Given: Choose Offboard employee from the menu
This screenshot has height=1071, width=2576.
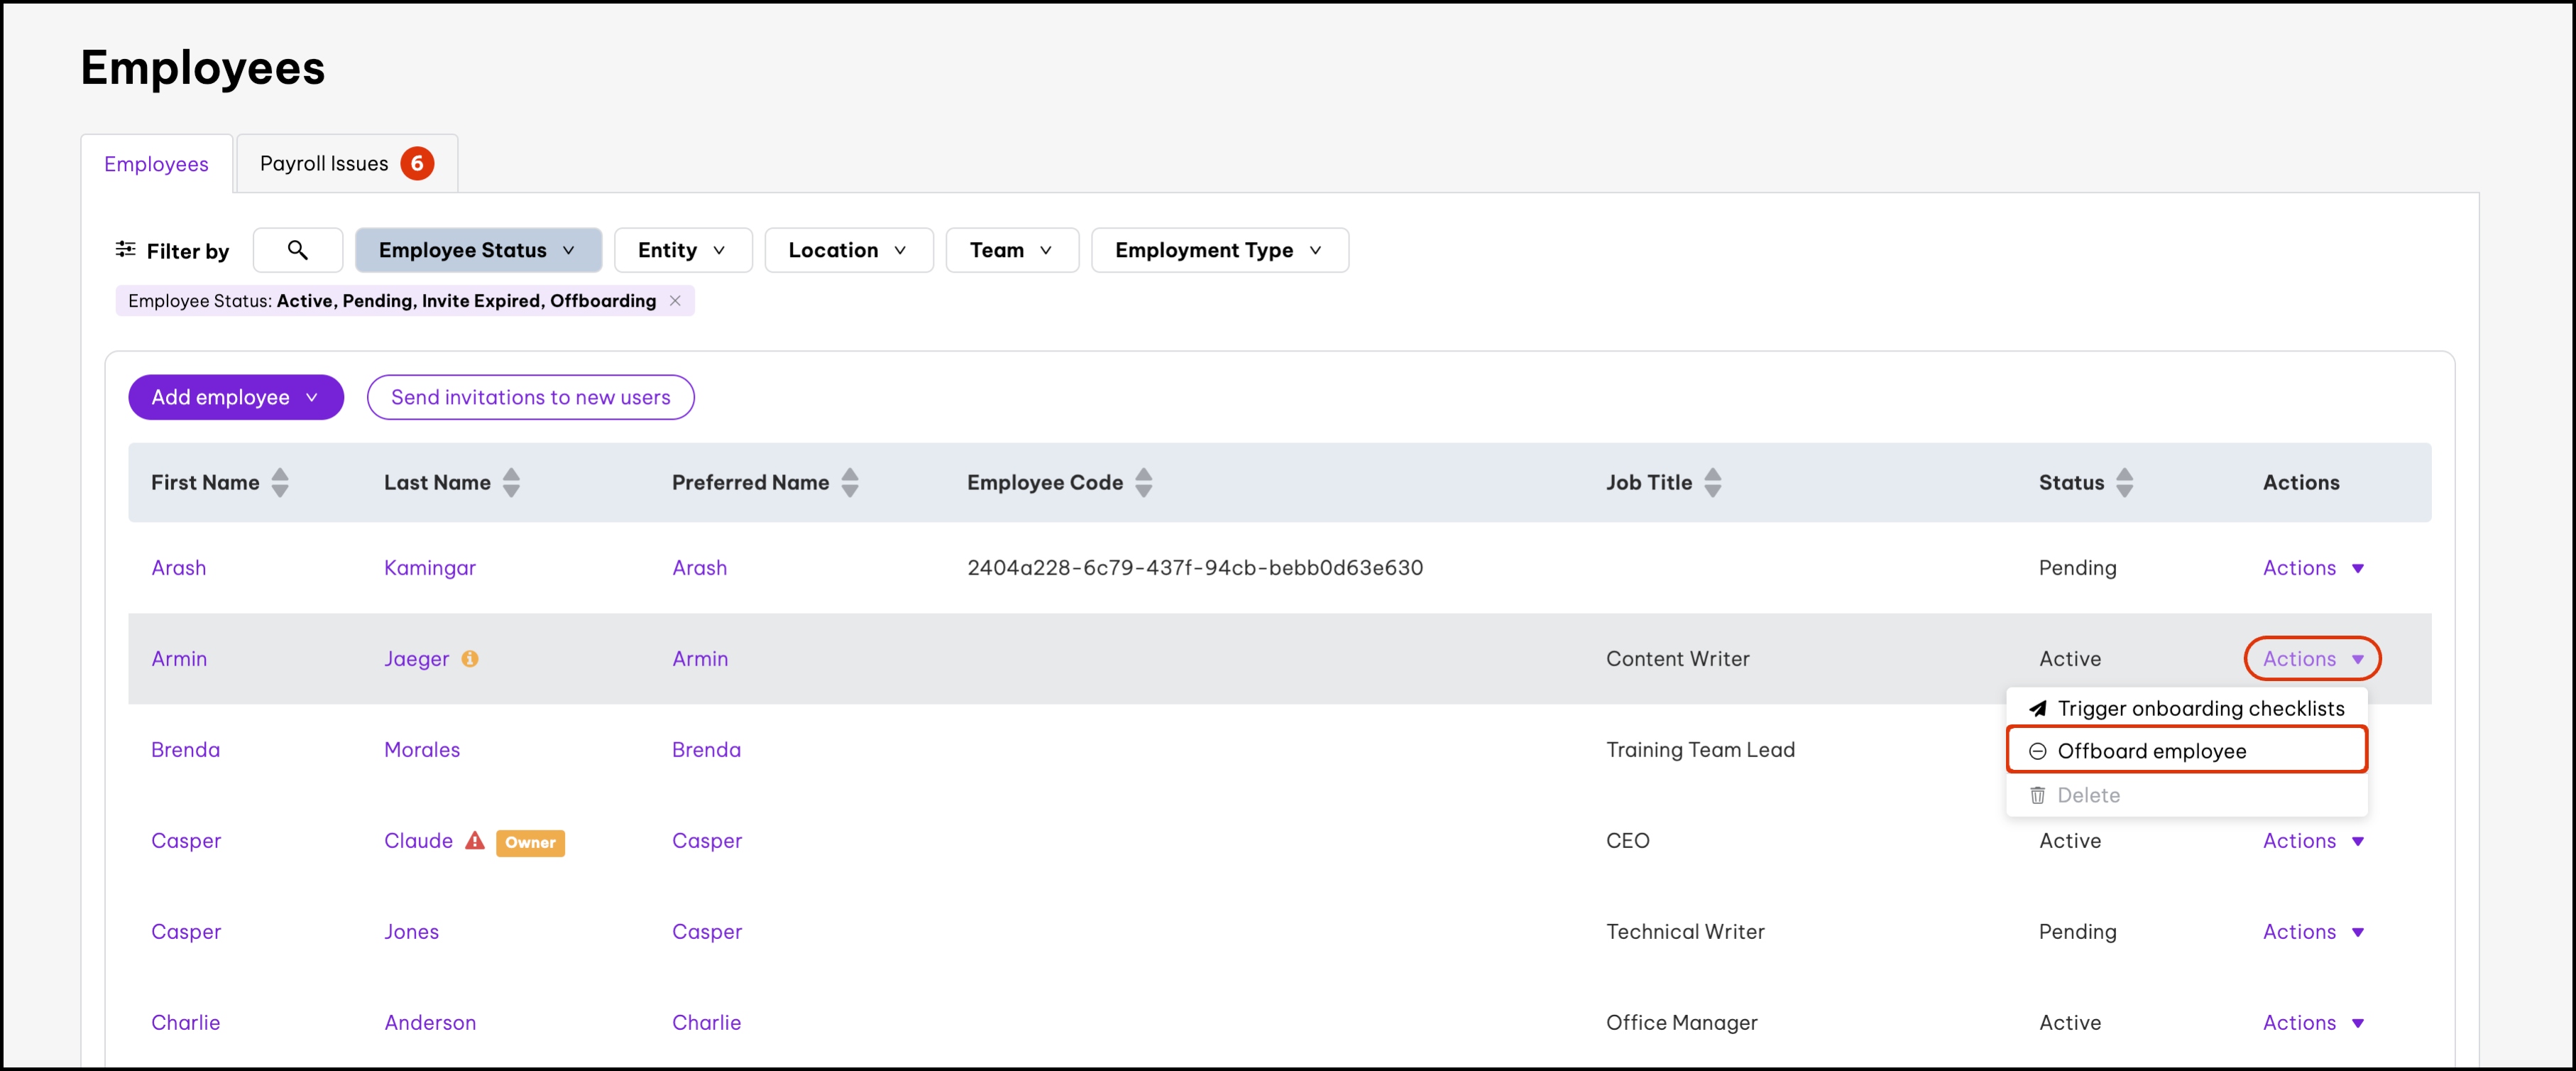Looking at the screenshot, I should tap(2151, 751).
